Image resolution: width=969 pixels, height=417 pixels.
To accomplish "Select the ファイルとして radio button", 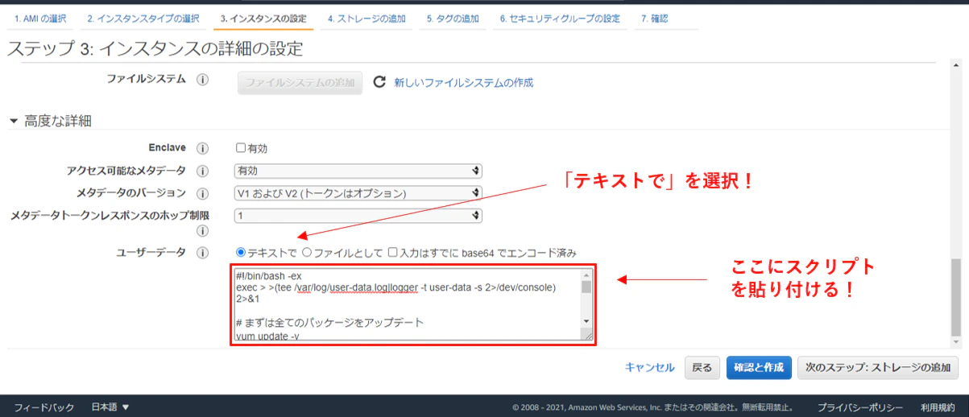I will point(307,252).
